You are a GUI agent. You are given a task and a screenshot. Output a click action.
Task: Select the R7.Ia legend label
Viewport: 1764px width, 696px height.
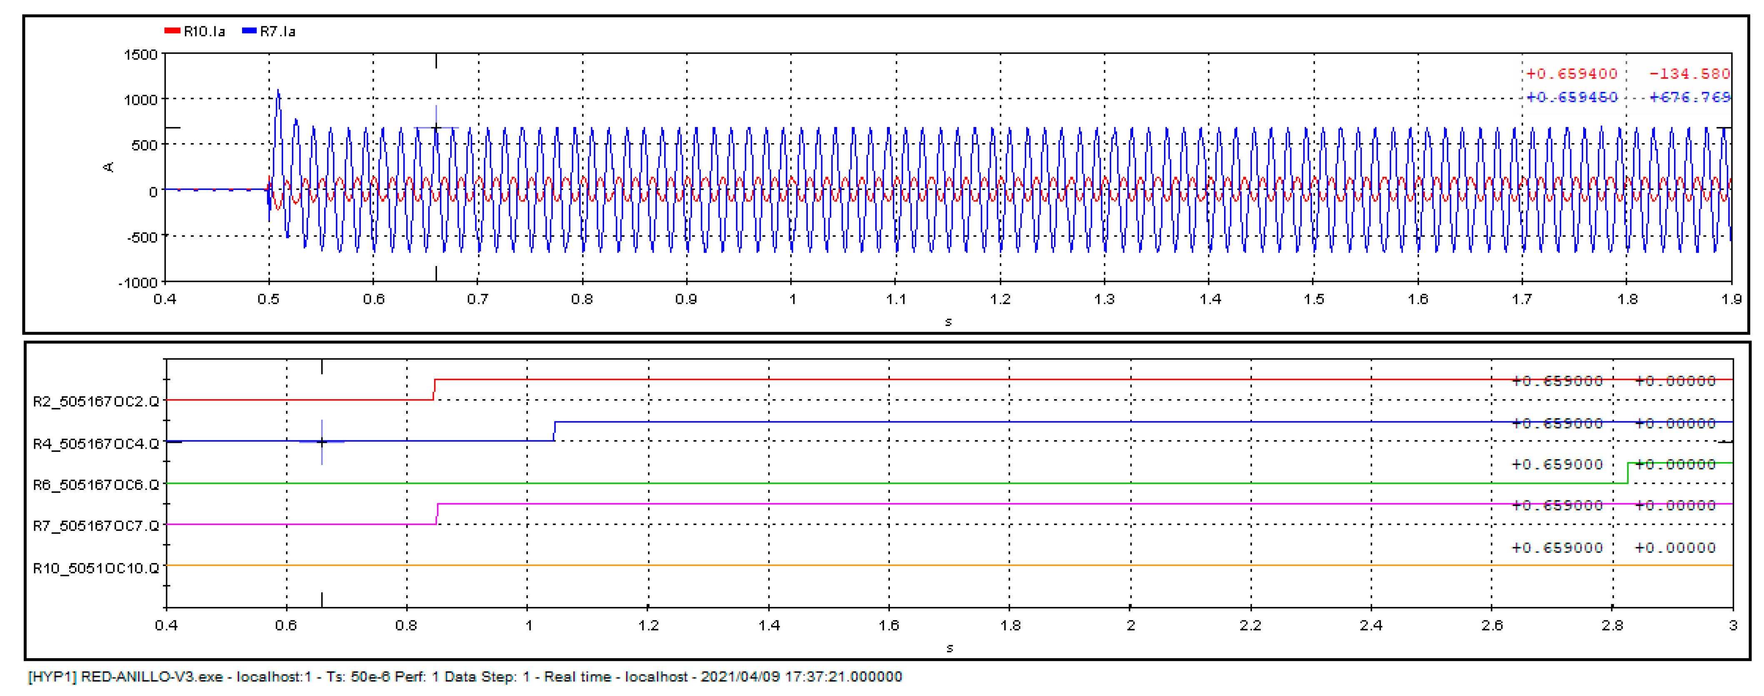(277, 32)
